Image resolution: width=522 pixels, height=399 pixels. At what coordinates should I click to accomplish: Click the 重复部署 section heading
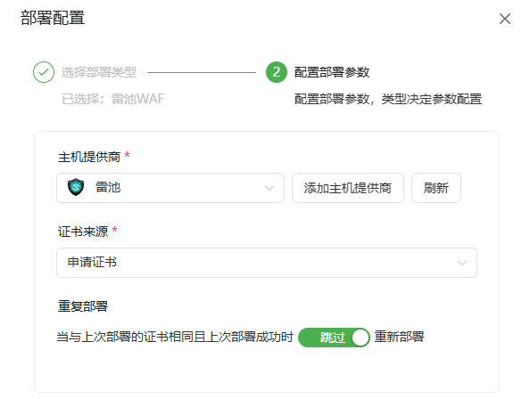click(x=83, y=306)
